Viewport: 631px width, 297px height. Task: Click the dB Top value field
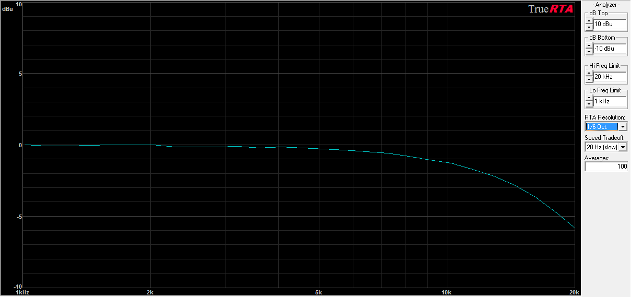point(610,24)
